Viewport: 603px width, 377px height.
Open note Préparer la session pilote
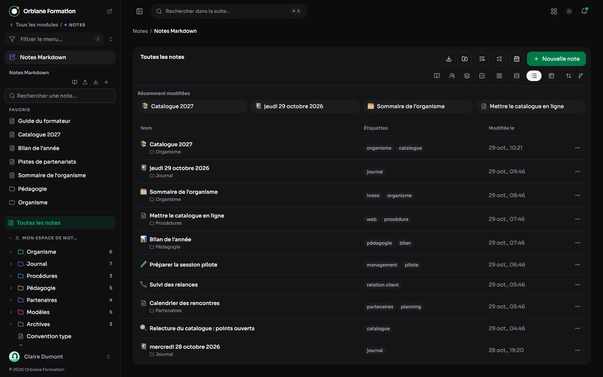pos(183,265)
